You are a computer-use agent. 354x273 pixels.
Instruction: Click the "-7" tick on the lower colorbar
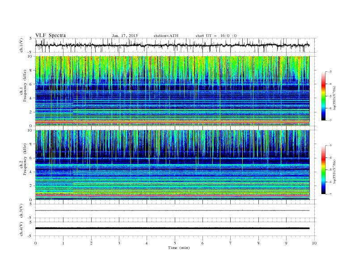[x=329, y=194]
